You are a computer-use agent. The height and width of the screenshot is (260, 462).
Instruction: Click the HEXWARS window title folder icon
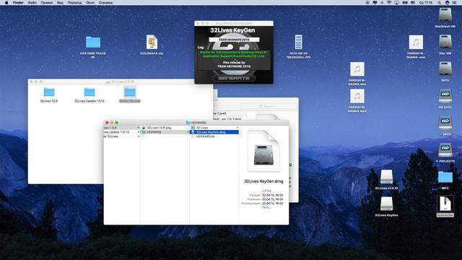click(x=188, y=123)
